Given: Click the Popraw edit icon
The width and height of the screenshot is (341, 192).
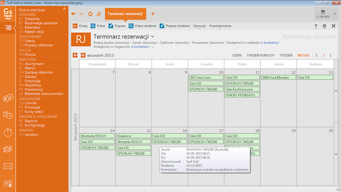Looking at the screenshot, I should click(112, 26).
